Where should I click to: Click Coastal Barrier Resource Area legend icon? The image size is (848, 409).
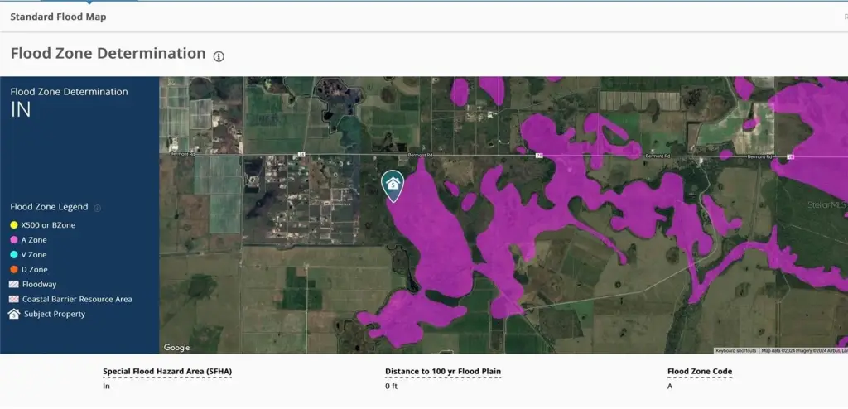click(x=14, y=299)
